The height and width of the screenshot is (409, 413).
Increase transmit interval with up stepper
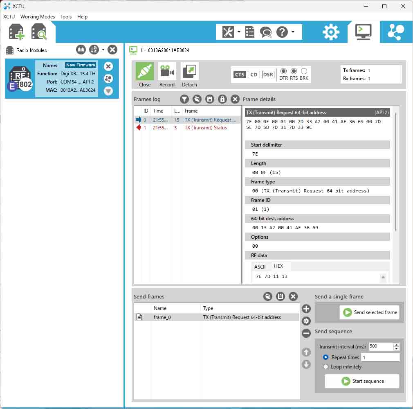click(x=396, y=345)
